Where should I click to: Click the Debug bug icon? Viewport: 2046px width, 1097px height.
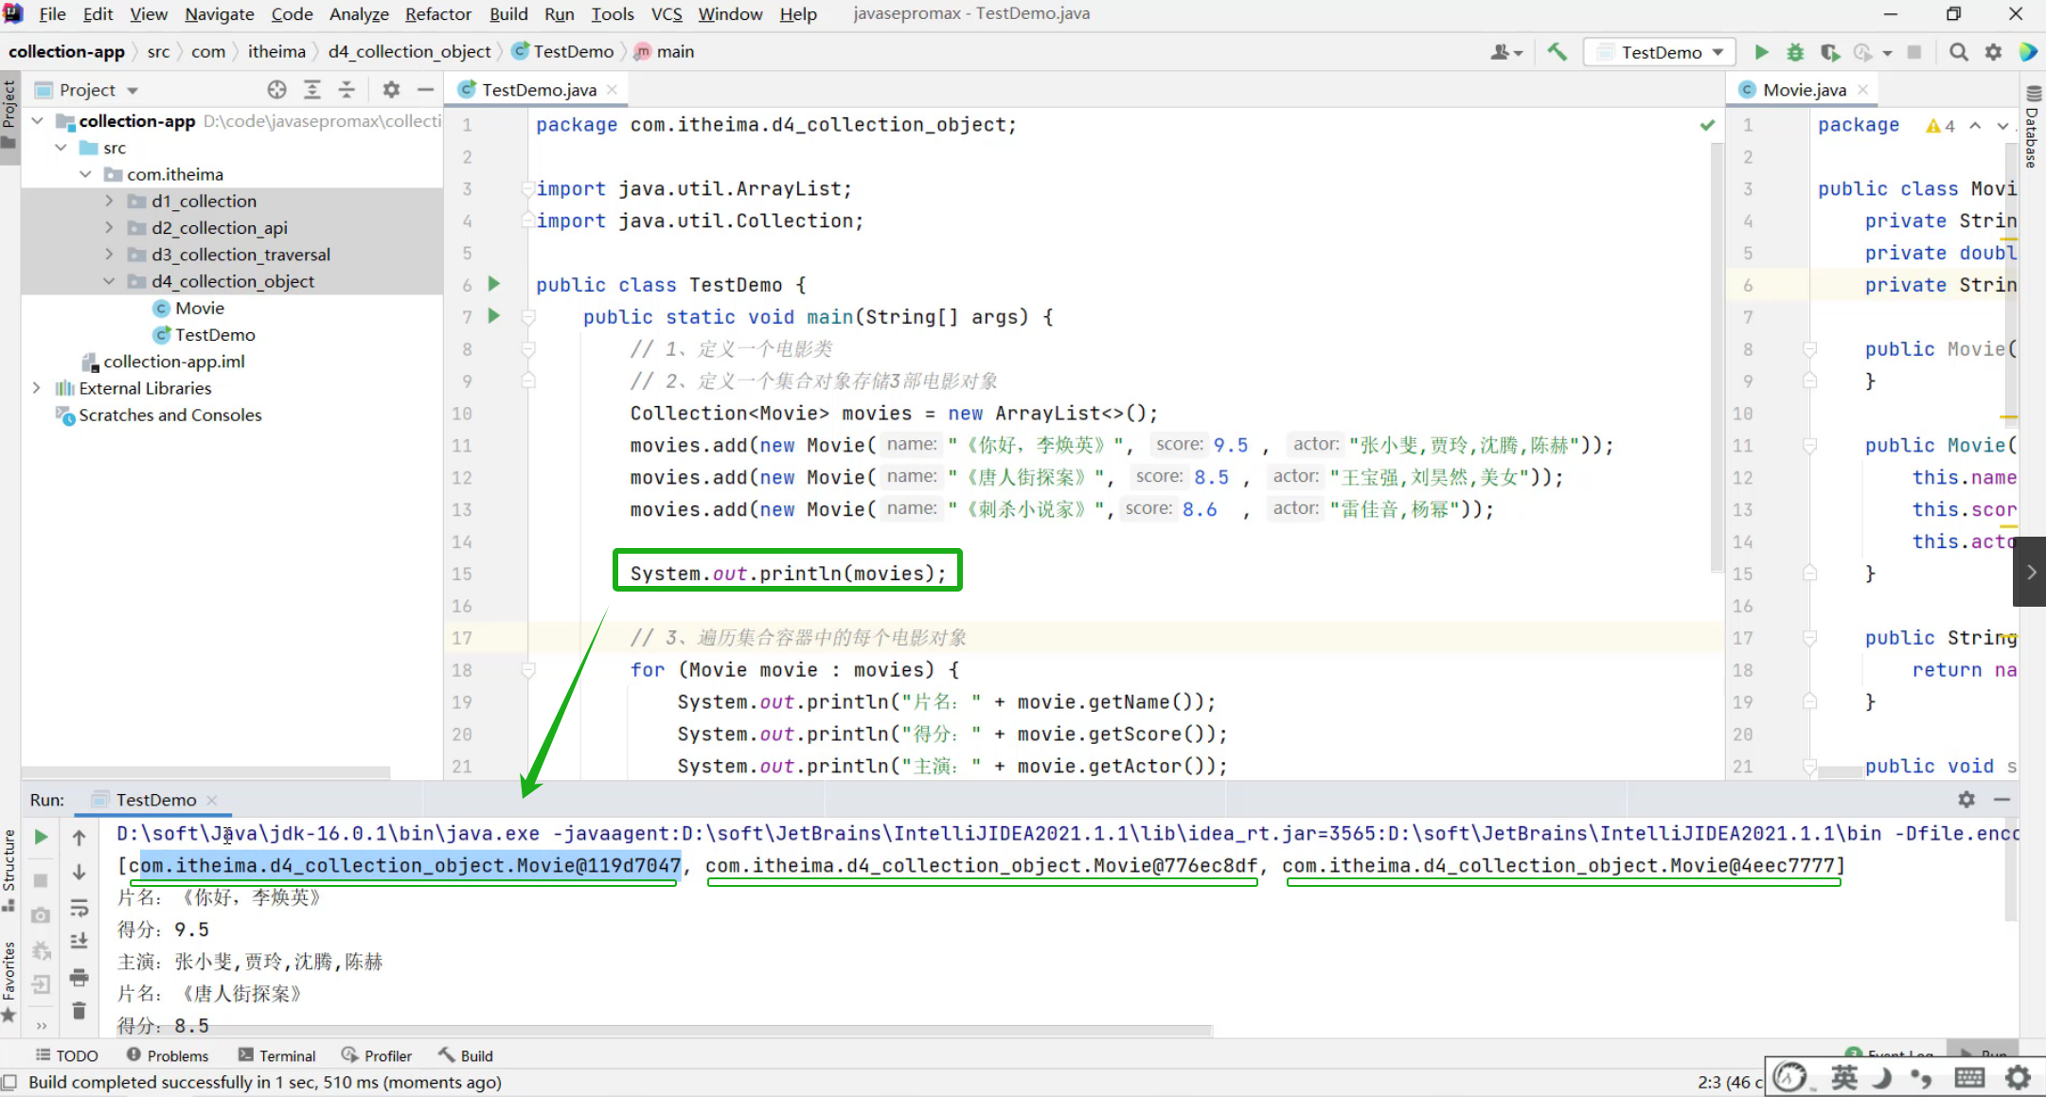(x=1795, y=52)
